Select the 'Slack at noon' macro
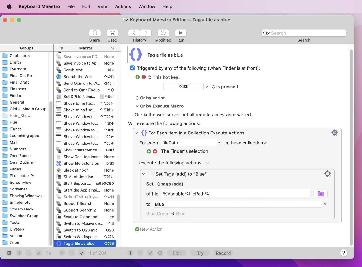 point(85,170)
